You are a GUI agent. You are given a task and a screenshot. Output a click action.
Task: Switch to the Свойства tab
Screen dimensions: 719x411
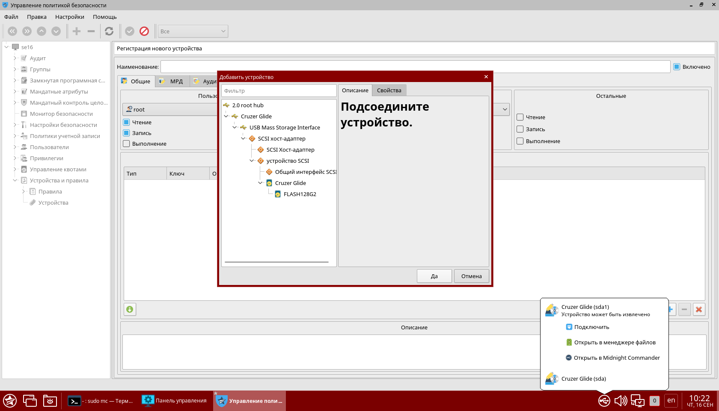point(389,90)
